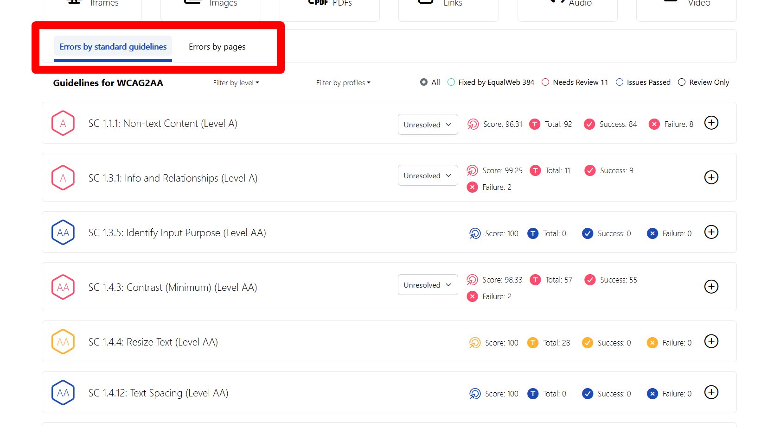The height and width of the screenshot is (427, 761).
Task: Click the T total icon beside Total: 92
Action: pos(535,124)
